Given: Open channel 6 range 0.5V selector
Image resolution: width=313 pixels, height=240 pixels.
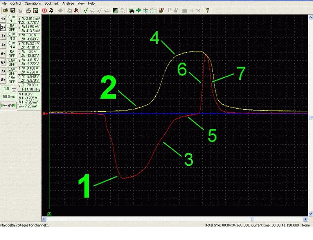Looking at the screenshot, I should point(12,61).
